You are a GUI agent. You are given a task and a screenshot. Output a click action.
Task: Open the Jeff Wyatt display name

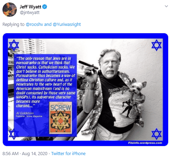[x=31, y=7]
